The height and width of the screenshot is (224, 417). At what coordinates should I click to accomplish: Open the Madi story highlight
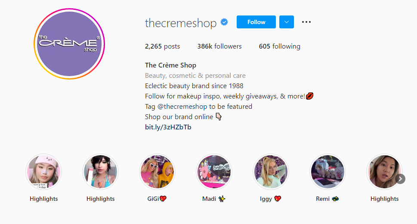coord(214,172)
